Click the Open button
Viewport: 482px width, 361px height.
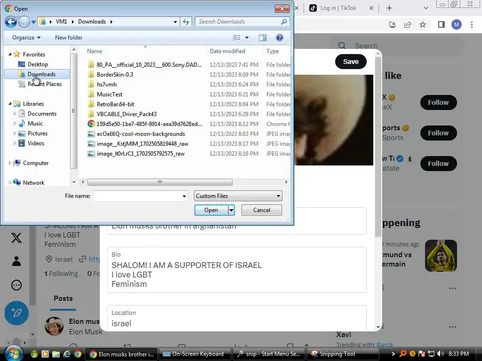click(x=211, y=210)
